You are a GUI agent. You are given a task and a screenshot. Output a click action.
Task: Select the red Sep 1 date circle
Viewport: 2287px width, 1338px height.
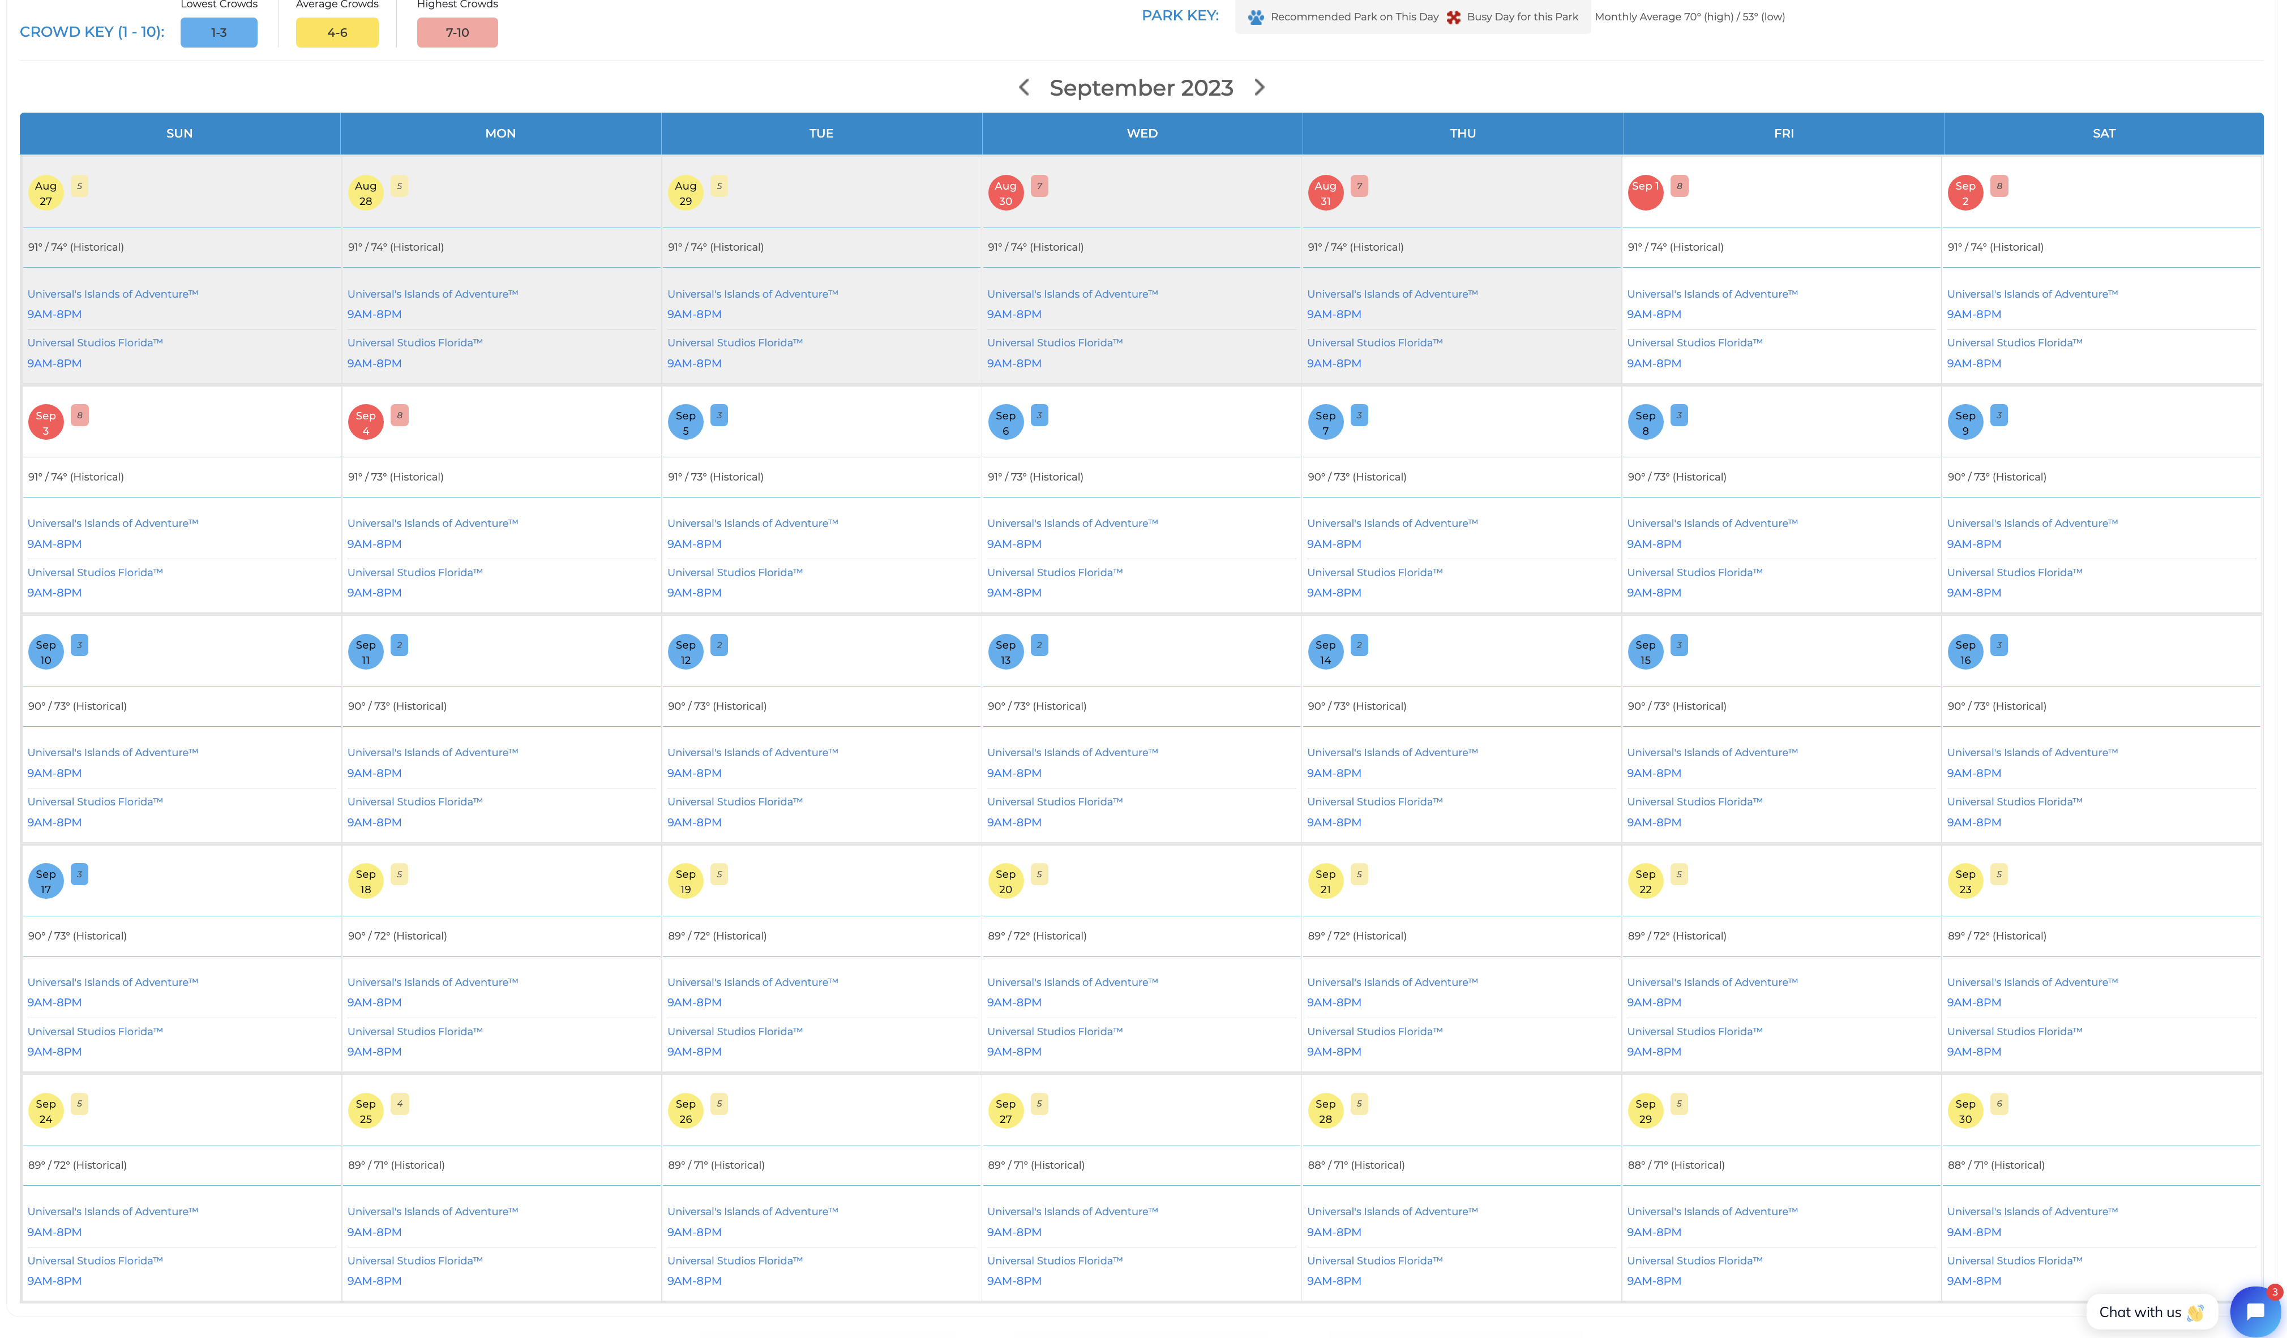coord(1646,192)
